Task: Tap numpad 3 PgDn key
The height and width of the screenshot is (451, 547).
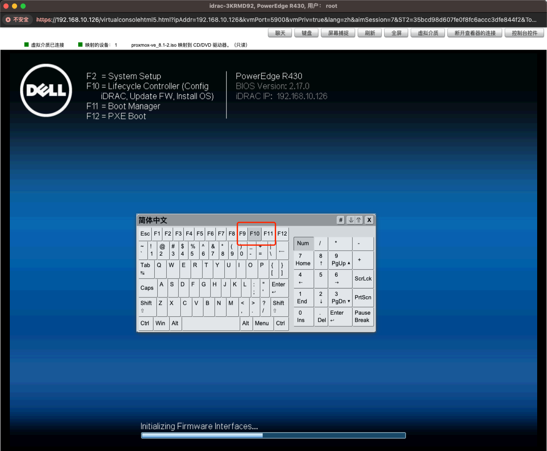Action: click(340, 298)
